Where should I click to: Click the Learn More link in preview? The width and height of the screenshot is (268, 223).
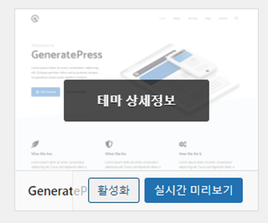pos(76,92)
